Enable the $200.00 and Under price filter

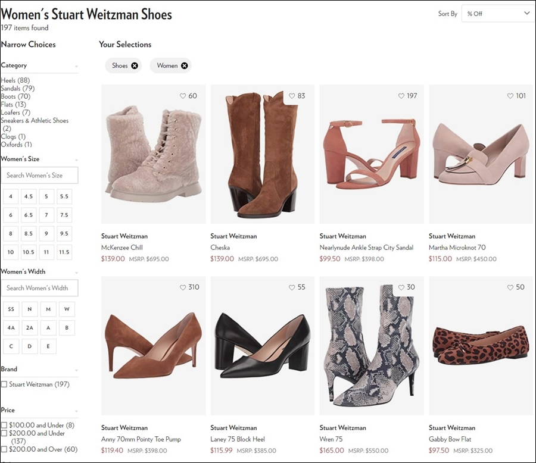point(4,433)
